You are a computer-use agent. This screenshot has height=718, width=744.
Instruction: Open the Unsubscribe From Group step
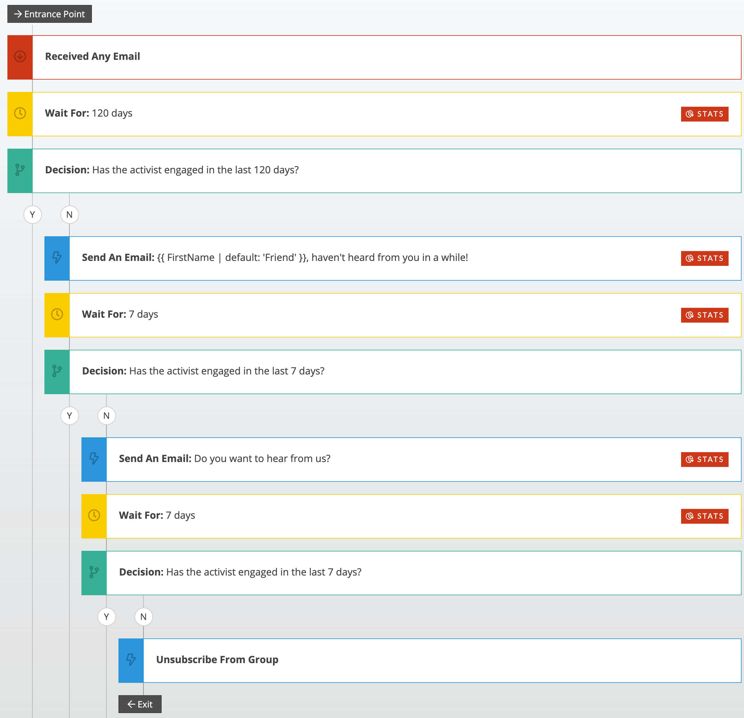pyautogui.click(x=430, y=661)
